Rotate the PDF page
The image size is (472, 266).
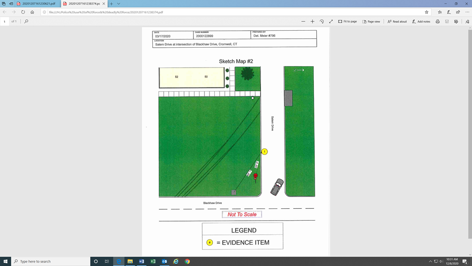click(x=322, y=21)
